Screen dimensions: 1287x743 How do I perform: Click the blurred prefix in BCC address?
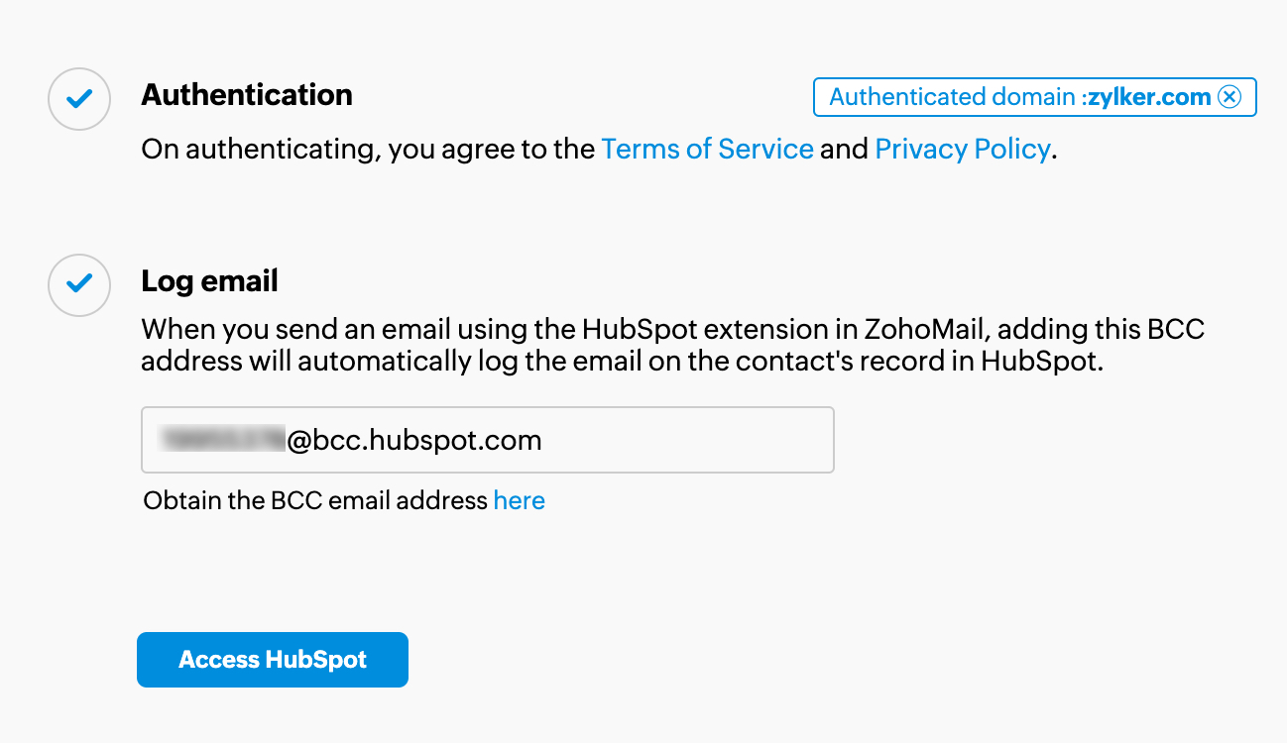tap(222, 440)
